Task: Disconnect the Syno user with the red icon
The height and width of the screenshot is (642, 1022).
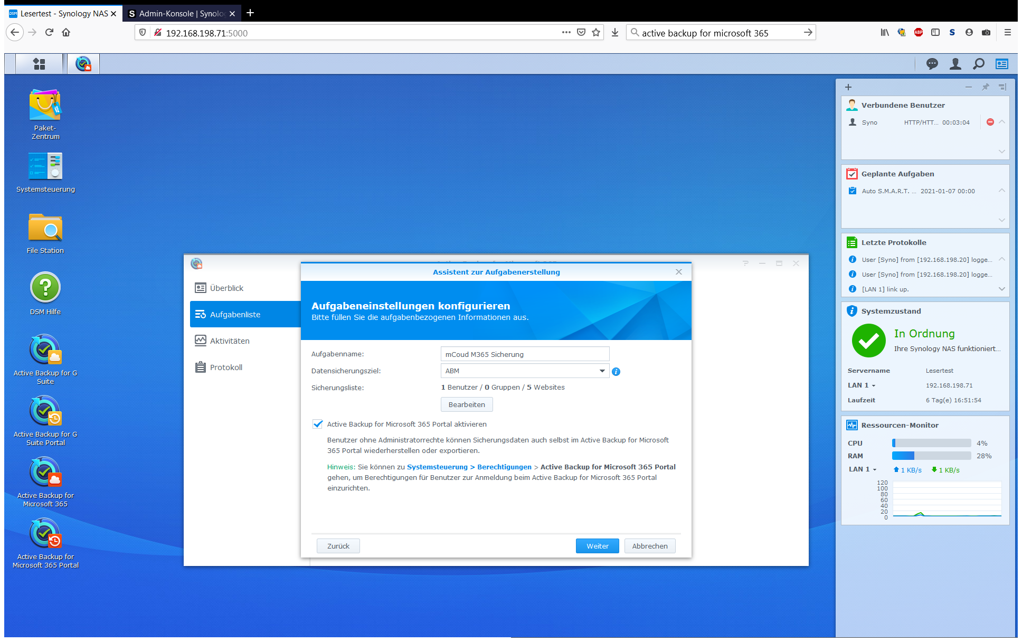Action: click(990, 122)
